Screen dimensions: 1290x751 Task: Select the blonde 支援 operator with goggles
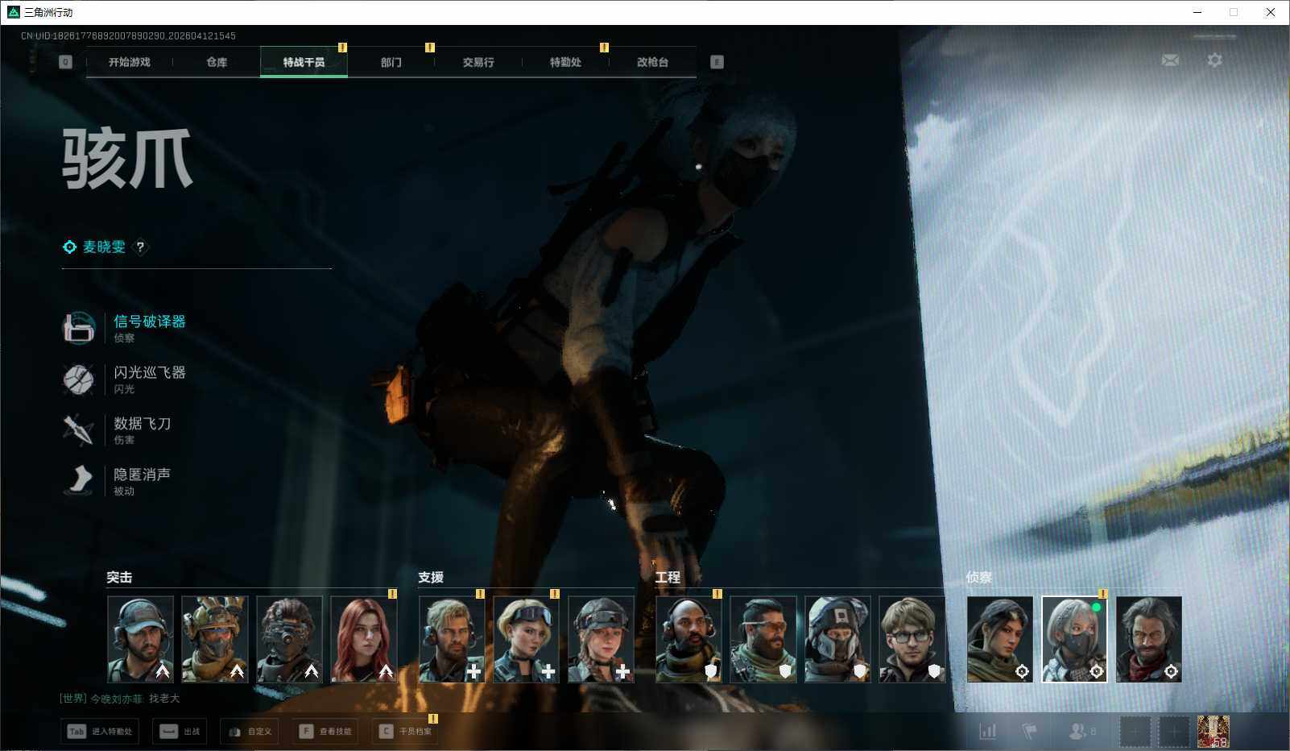point(526,639)
